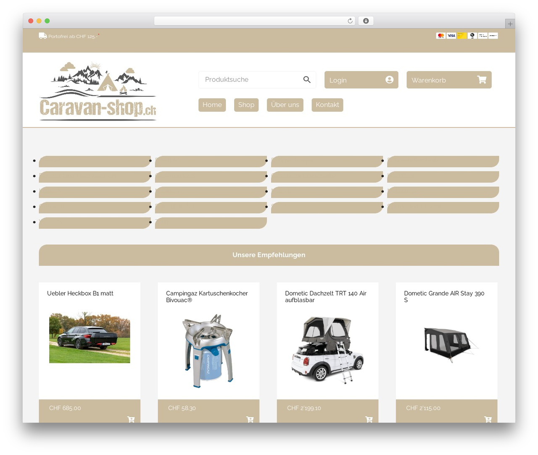This screenshot has width=538, height=455.
Task: Go to the Home menu item
Action: click(212, 105)
